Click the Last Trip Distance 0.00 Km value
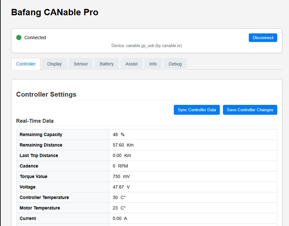The height and width of the screenshot is (226, 289). 122,155
